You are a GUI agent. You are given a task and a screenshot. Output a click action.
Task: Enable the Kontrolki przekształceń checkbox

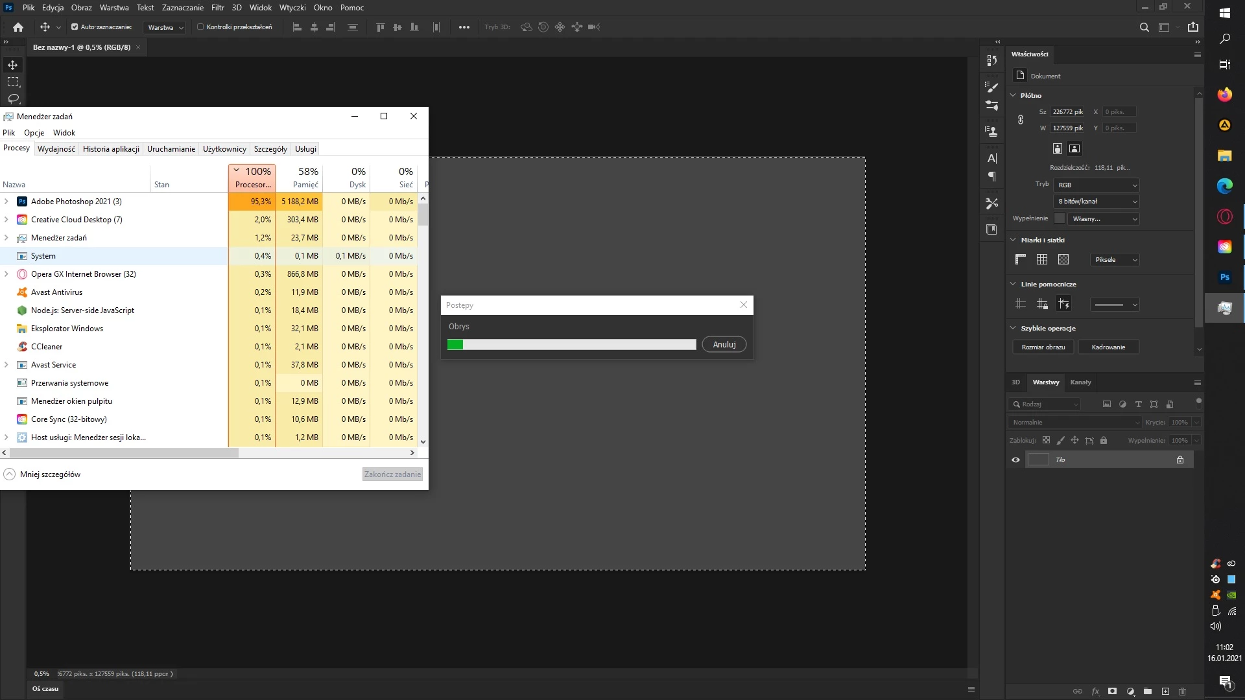point(200,27)
